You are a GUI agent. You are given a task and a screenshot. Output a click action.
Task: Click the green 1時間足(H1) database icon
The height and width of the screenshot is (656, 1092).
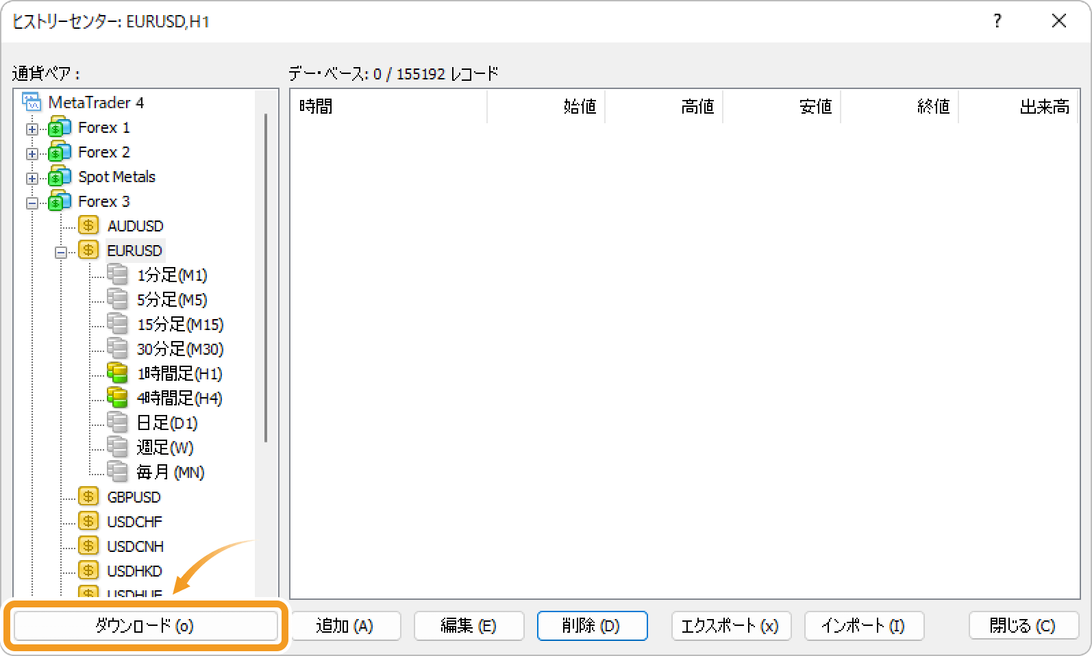[x=117, y=373]
